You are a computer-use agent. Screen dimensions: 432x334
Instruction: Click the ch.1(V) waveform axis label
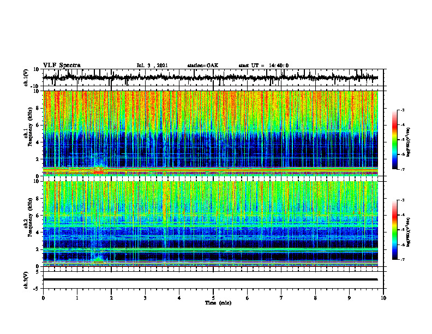[x=26, y=77]
